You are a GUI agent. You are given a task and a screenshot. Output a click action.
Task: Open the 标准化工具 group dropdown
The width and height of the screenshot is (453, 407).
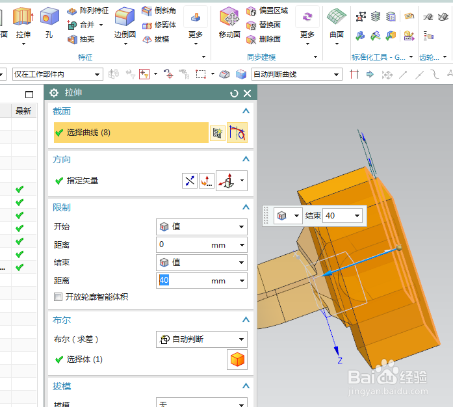[x=411, y=57]
